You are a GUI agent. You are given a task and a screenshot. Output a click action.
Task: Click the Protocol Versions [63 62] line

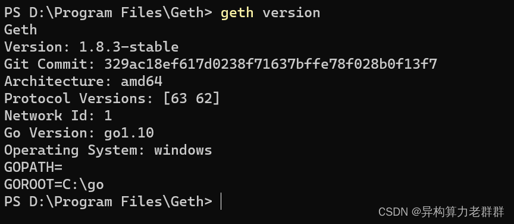click(112, 98)
